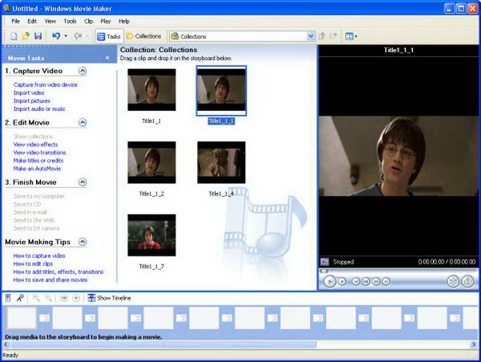Collapse the Capture Video section

[82, 71]
